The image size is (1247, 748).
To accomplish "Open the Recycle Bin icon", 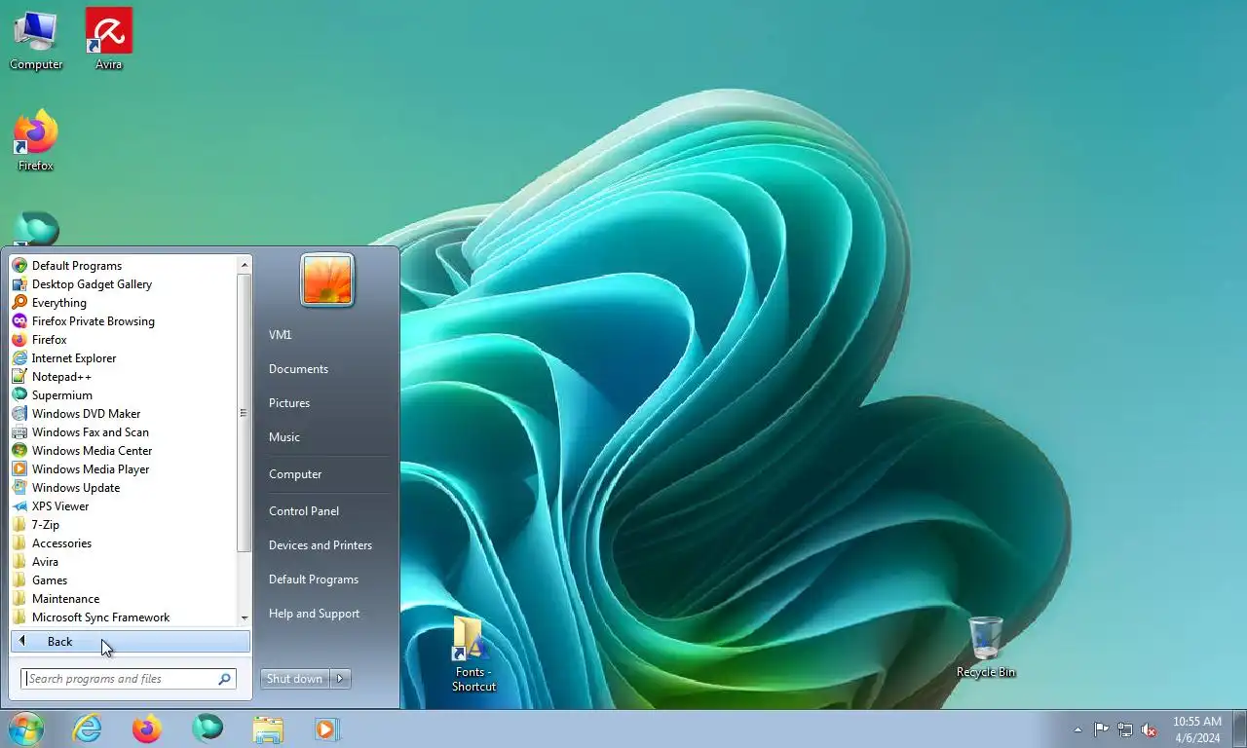I will (986, 648).
